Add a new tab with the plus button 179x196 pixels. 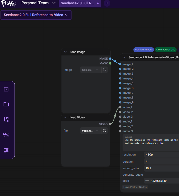click(107, 3)
